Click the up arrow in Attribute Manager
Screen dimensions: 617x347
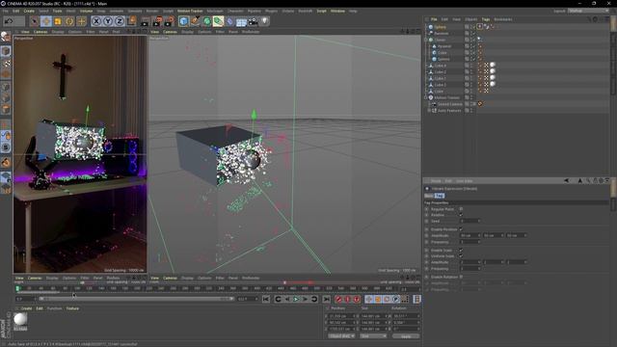pos(580,180)
